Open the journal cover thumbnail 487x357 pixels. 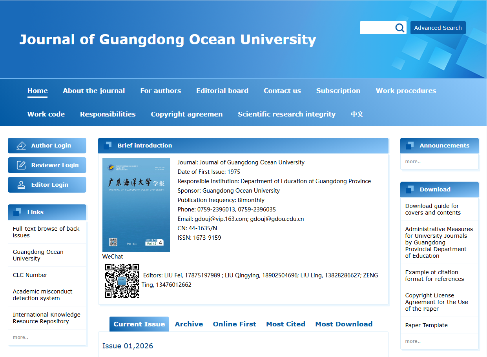136,204
